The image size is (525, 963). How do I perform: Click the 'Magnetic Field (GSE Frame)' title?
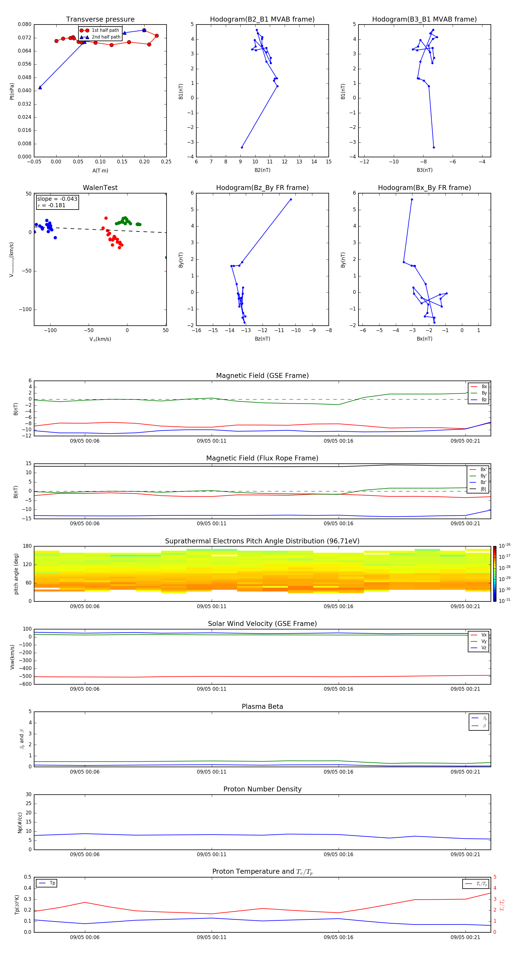click(262, 376)
